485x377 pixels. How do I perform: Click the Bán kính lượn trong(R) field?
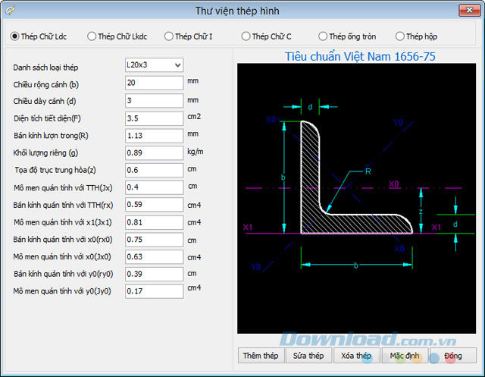point(154,135)
